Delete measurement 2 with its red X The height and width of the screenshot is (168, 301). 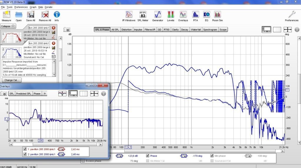click(53, 43)
